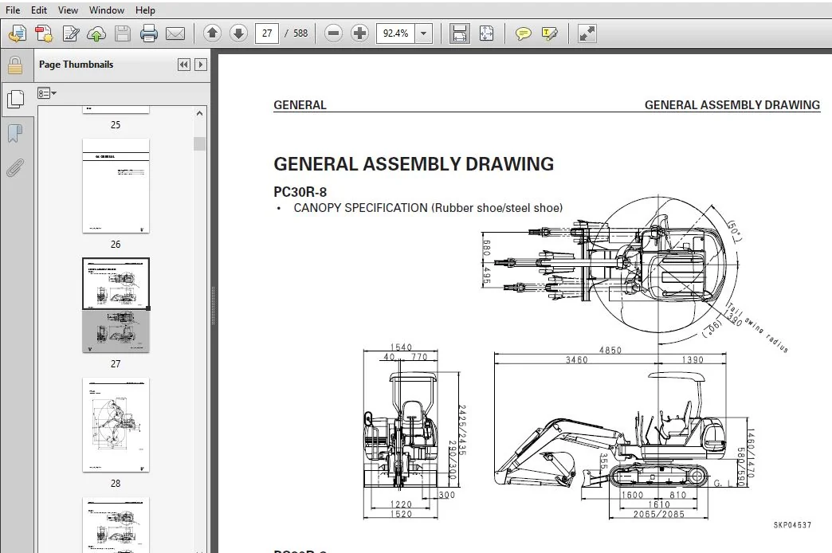Click the Export PDF icon
Screen dimensions: 832x553
(17, 33)
